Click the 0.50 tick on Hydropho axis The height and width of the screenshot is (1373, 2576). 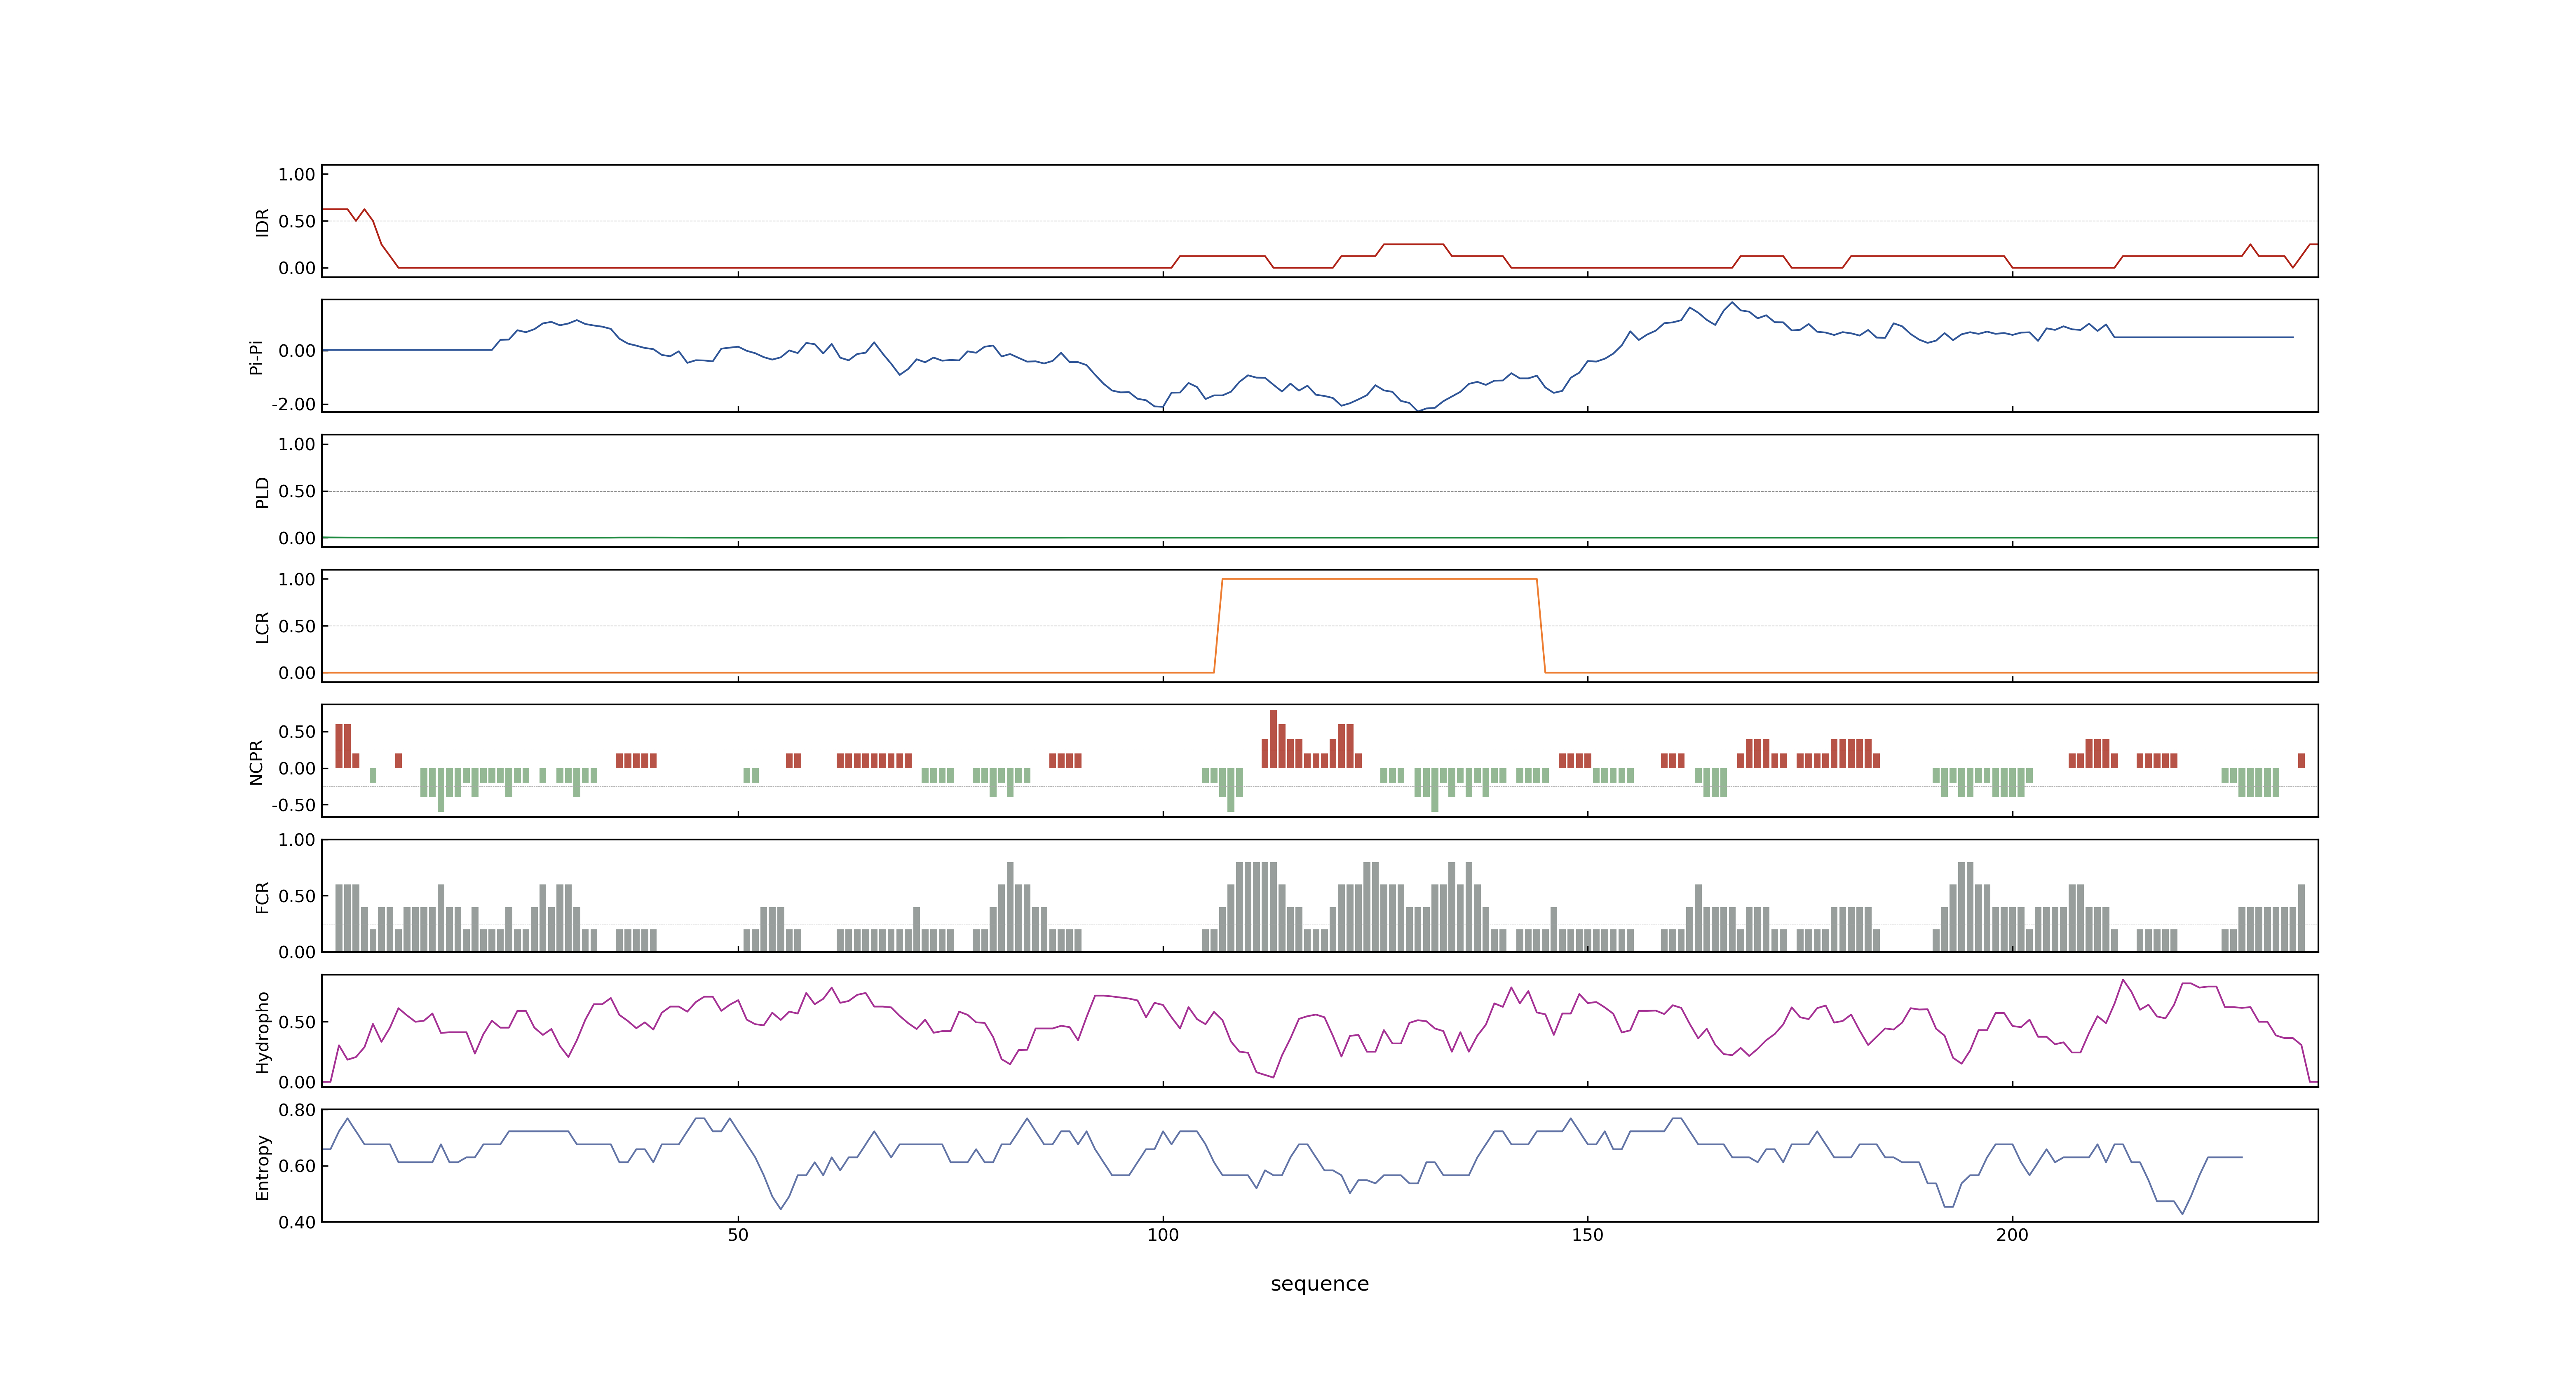pyautogui.click(x=297, y=1022)
